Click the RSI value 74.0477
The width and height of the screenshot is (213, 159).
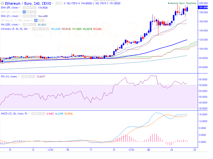click(41, 77)
